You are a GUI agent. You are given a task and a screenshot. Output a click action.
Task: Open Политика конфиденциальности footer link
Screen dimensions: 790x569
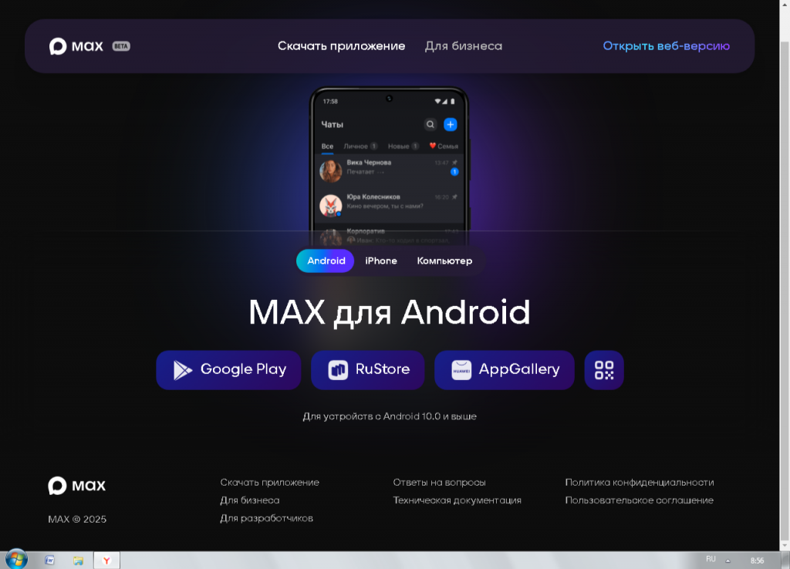(x=639, y=483)
